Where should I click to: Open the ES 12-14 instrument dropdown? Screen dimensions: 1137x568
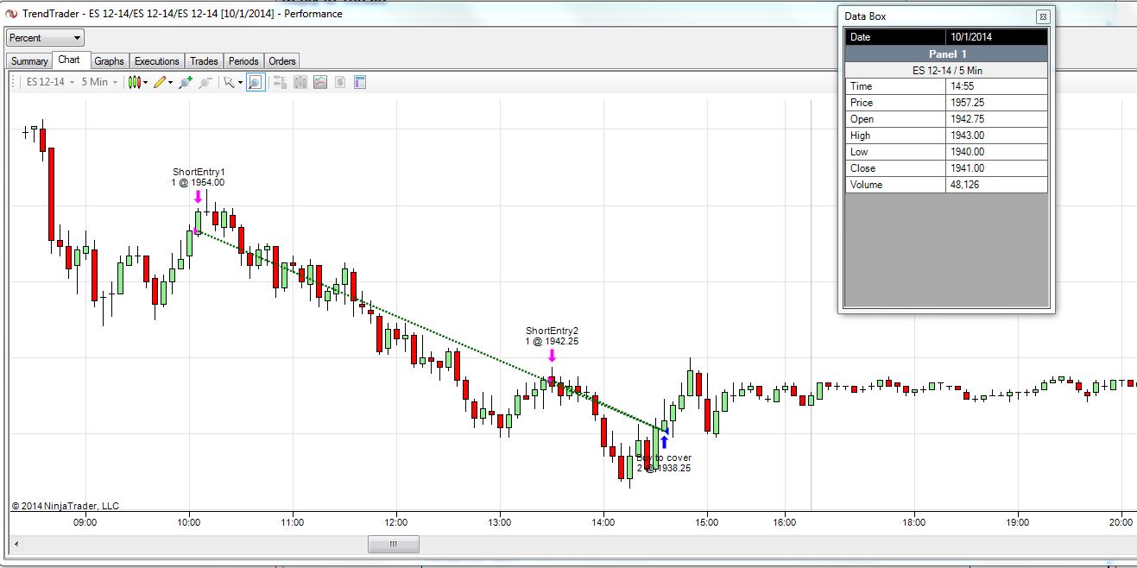coord(50,82)
